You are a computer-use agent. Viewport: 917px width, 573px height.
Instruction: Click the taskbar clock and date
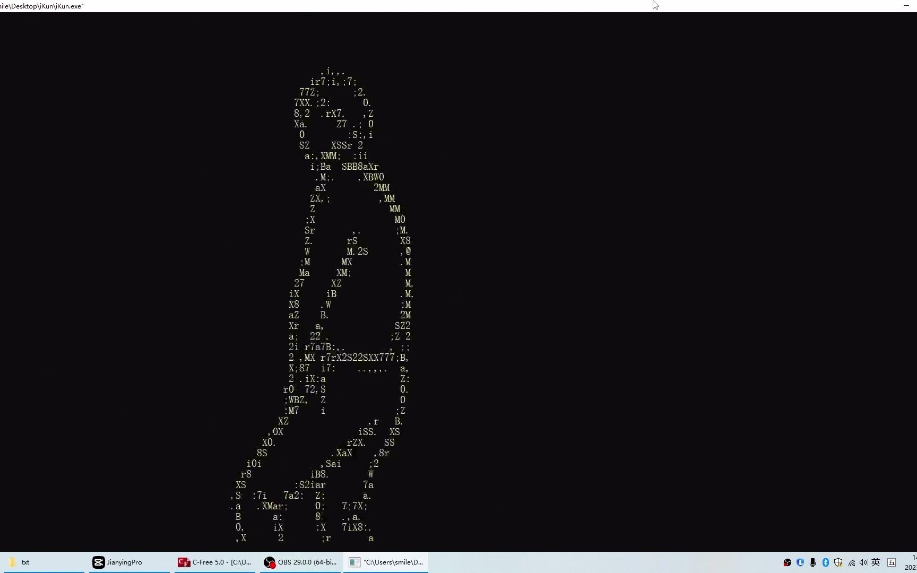[911, 562]
